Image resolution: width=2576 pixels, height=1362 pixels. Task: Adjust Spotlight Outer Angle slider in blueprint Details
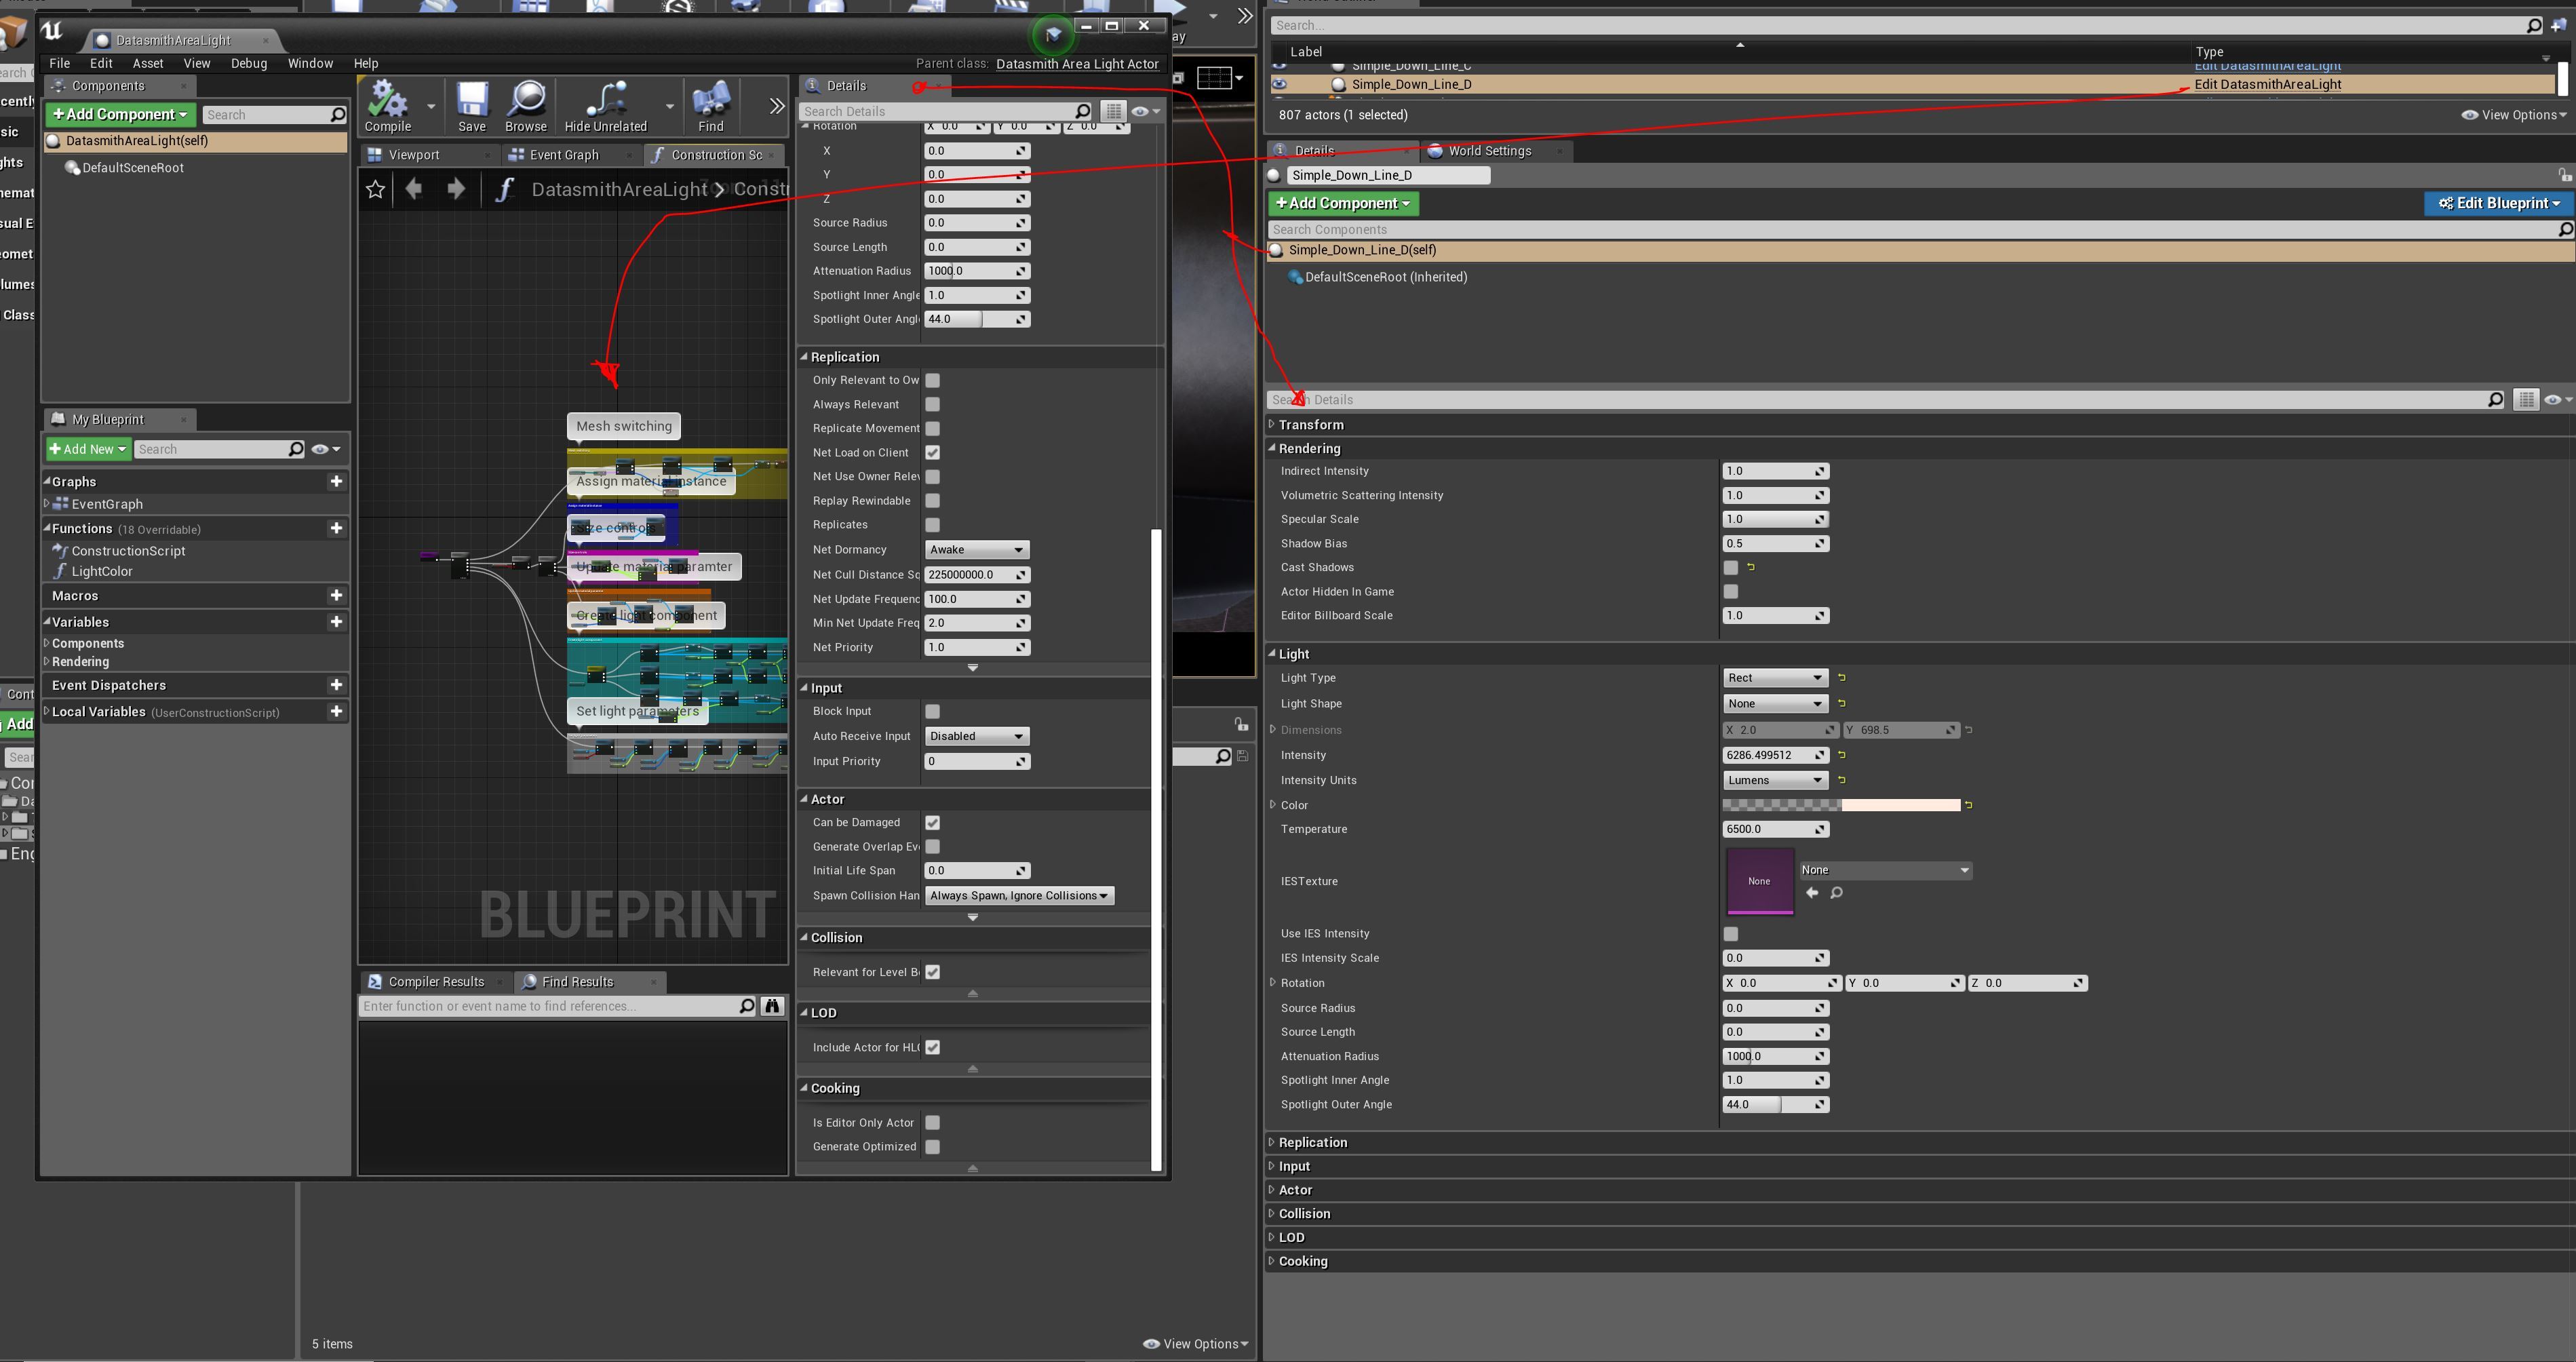[977, 319]
